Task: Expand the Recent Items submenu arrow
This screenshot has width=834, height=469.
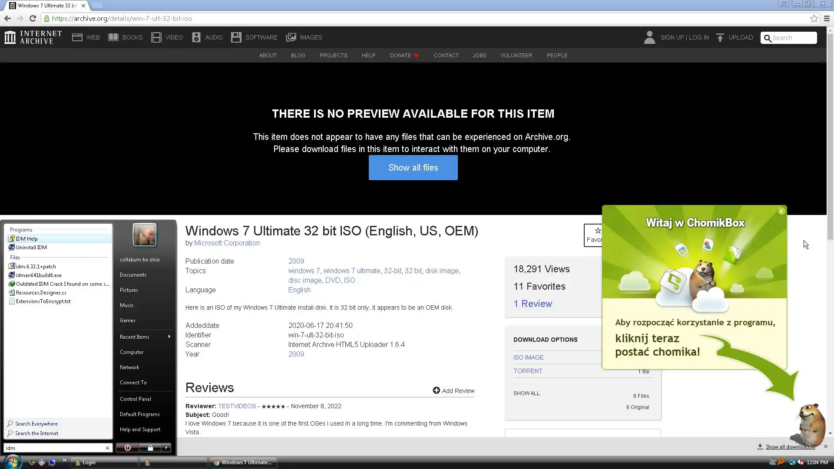Action: click(169, 337)
